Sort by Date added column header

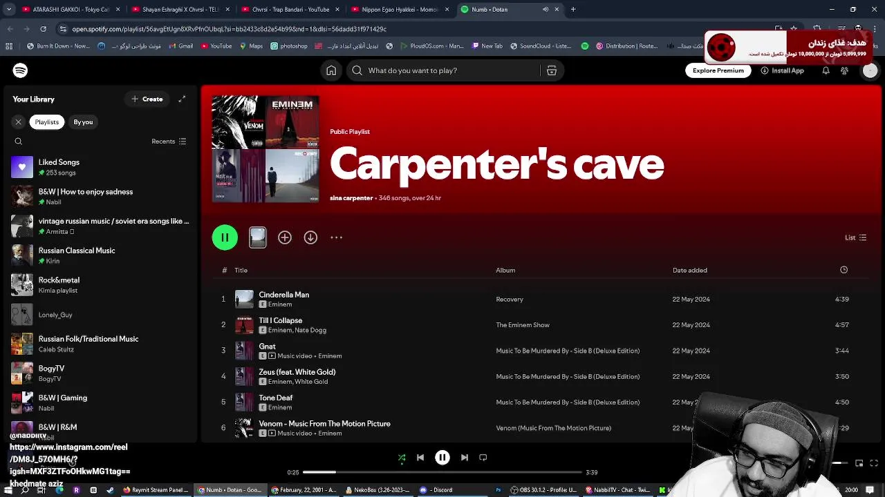pos(689,271)
